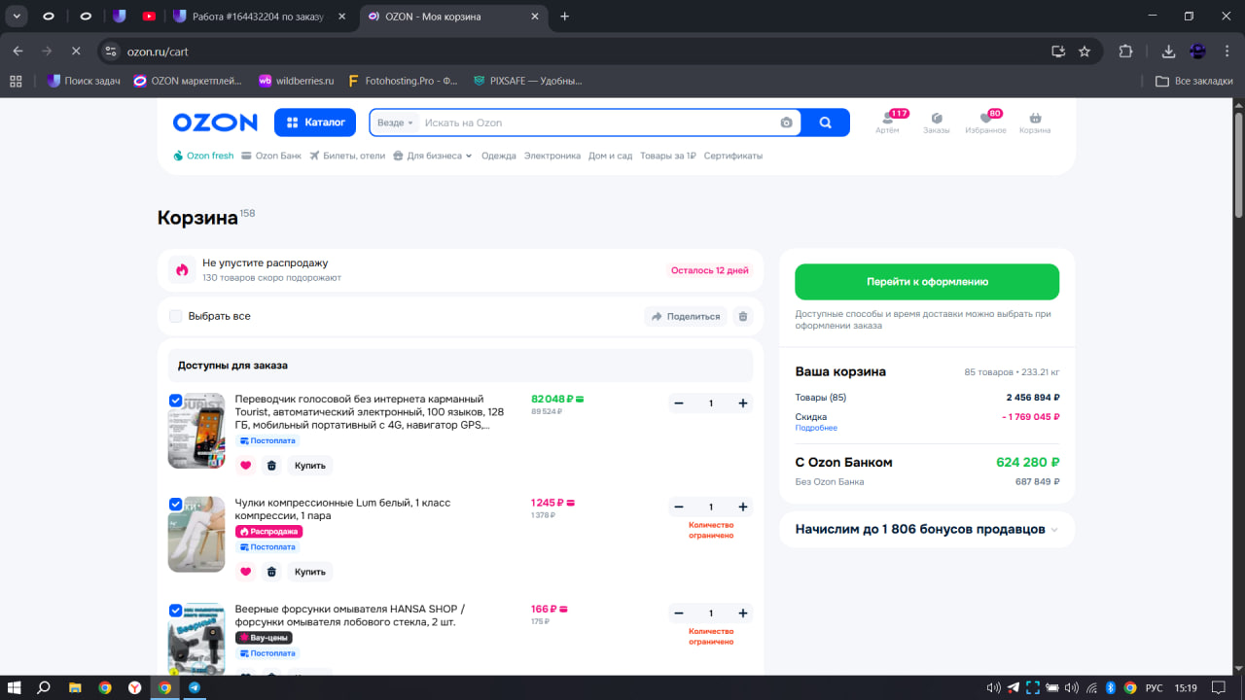Click Перейти к оформлению checkout button
The height and width of the screenshot is (700, 1245).
point(927,282)
